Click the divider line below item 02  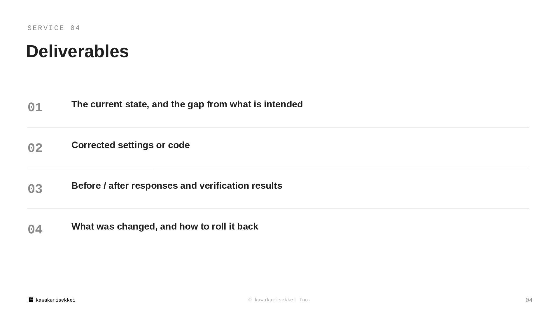coord(278,168)
